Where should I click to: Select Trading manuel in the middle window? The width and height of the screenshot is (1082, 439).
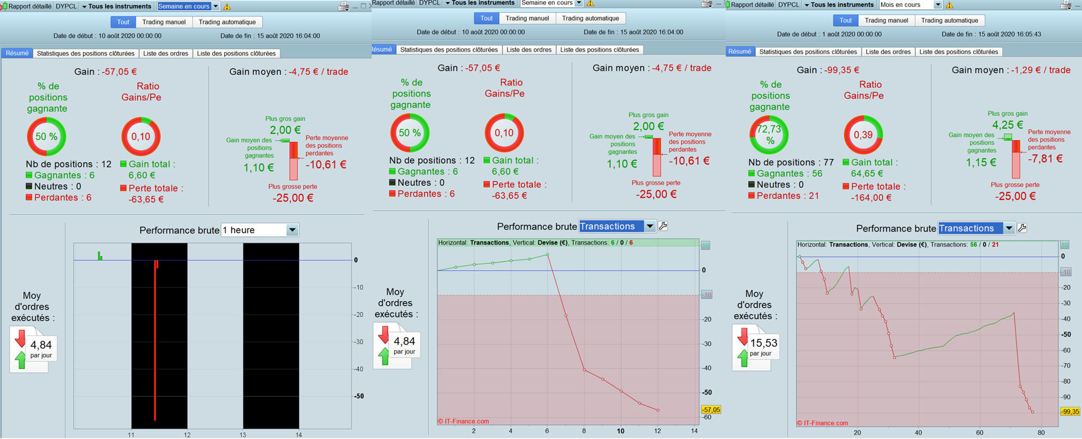(x=527, y=18)
